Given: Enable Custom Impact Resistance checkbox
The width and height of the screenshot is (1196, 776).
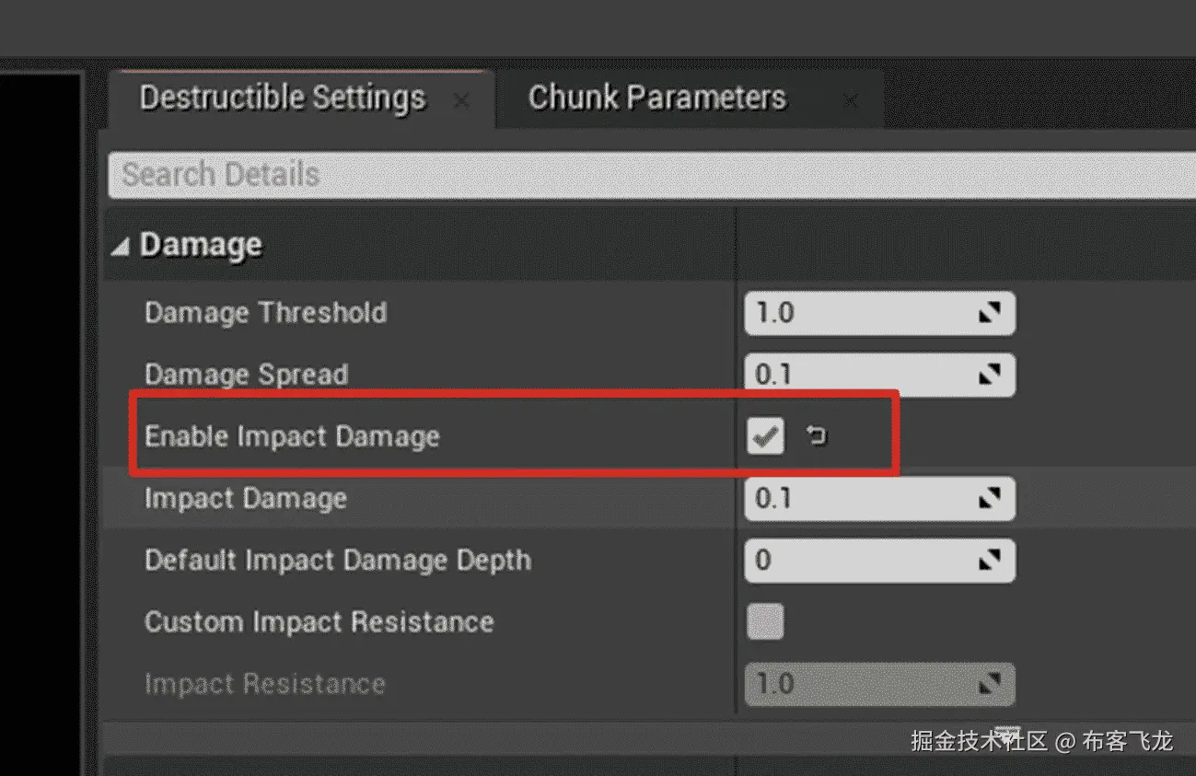Looking at the screenshot, I should coord(765,621).
